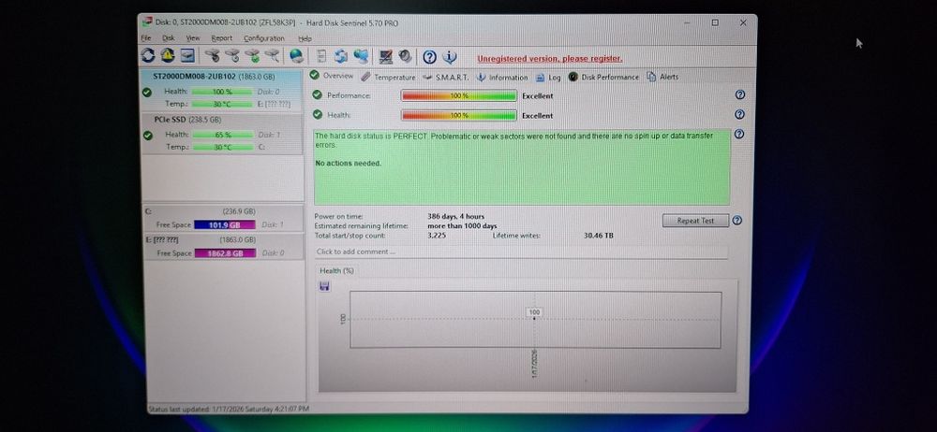Select the Health (%) chart tab
The image size is (937, 432).
pos(336,271)
